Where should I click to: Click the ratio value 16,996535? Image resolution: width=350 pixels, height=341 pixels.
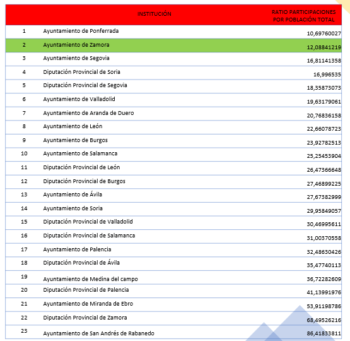pyautogui.click(x=327, y=75)
